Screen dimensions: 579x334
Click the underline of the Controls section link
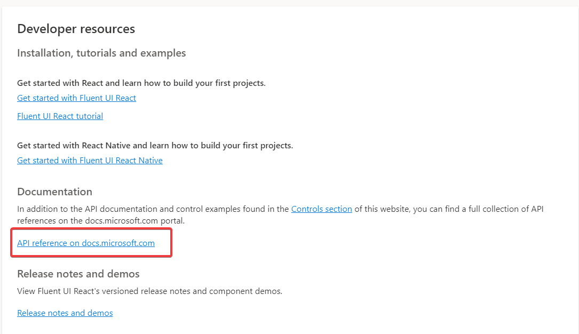321,213
